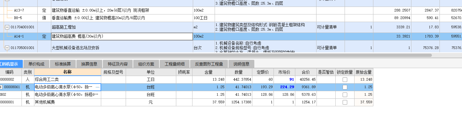Collapse the 011704001001 tree row
Image resolution: width=462 pixels, height=128 pixels.
click(7, 27)
